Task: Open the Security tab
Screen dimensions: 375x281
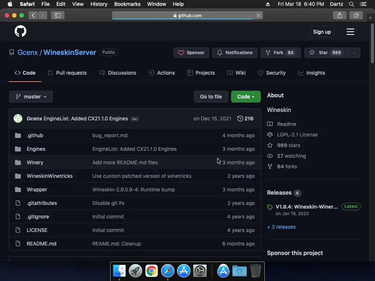Action: coord(272,73)
